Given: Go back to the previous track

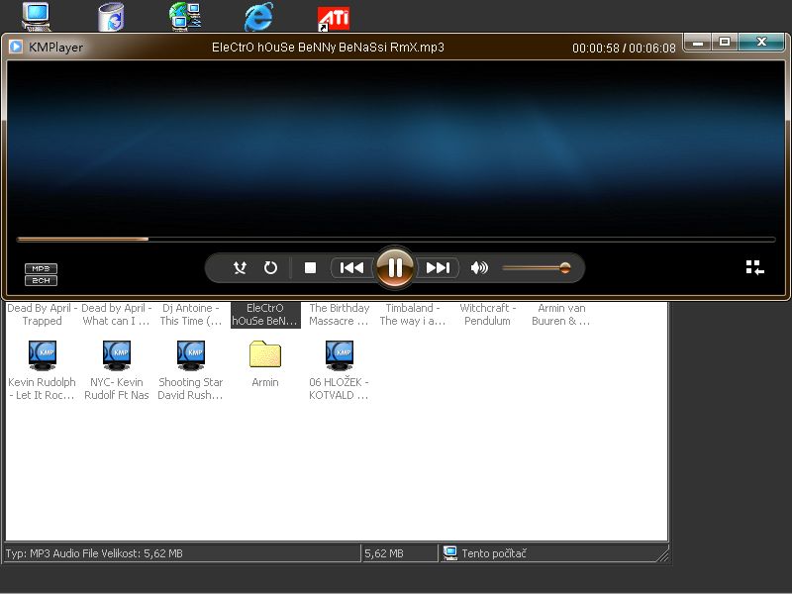Looking at the screenshot, I should click(x=351, y=267).
